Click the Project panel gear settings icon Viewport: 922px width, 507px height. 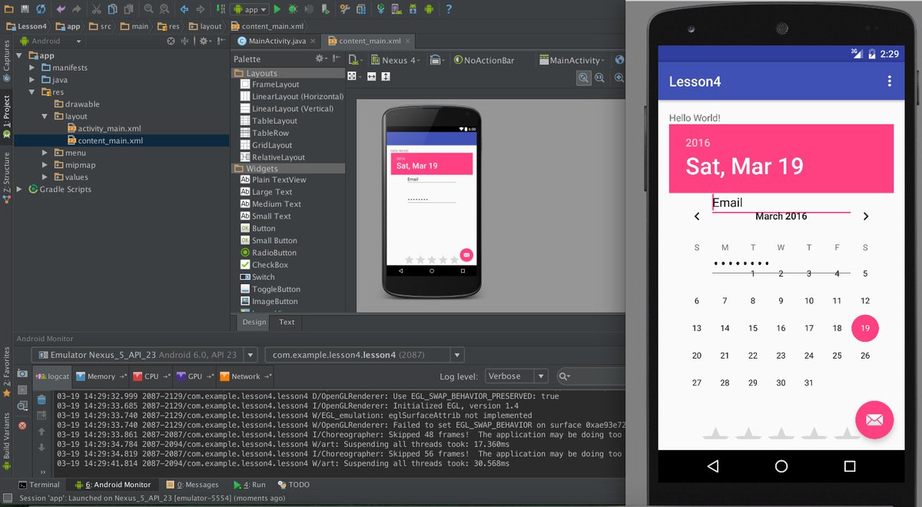click(x=204, y=41)
